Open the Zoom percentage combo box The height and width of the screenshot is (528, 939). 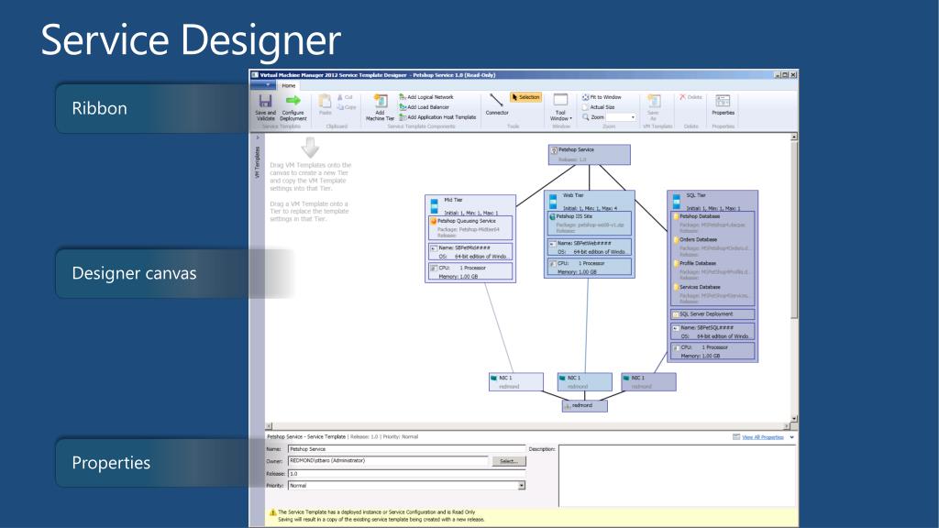coord(621,117)
